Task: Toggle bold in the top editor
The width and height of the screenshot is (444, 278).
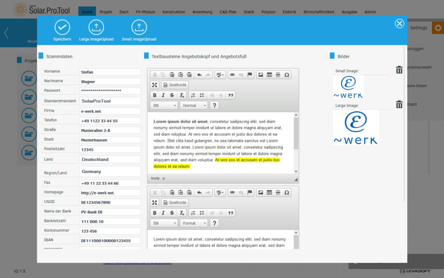Action: 155,95
